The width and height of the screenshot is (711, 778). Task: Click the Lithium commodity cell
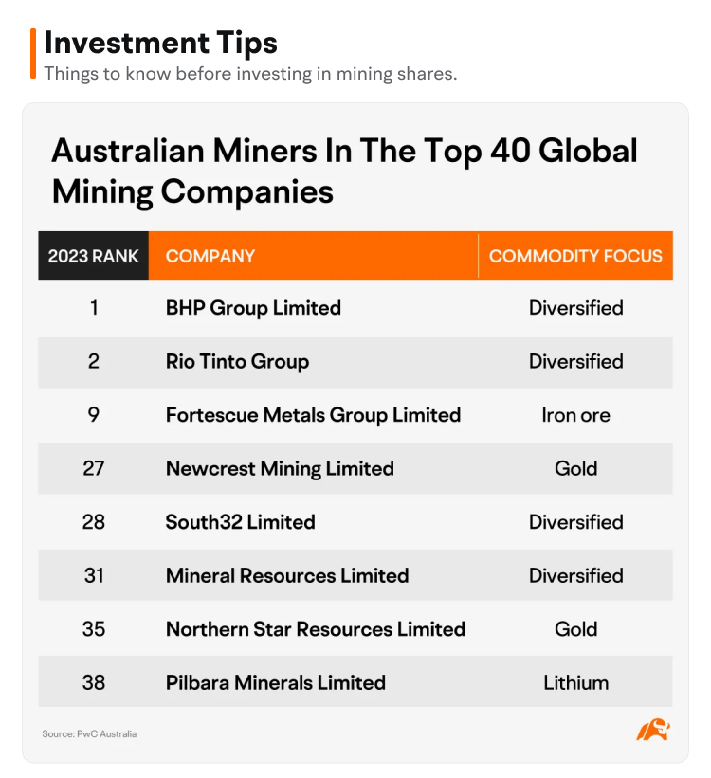[575, 682]
